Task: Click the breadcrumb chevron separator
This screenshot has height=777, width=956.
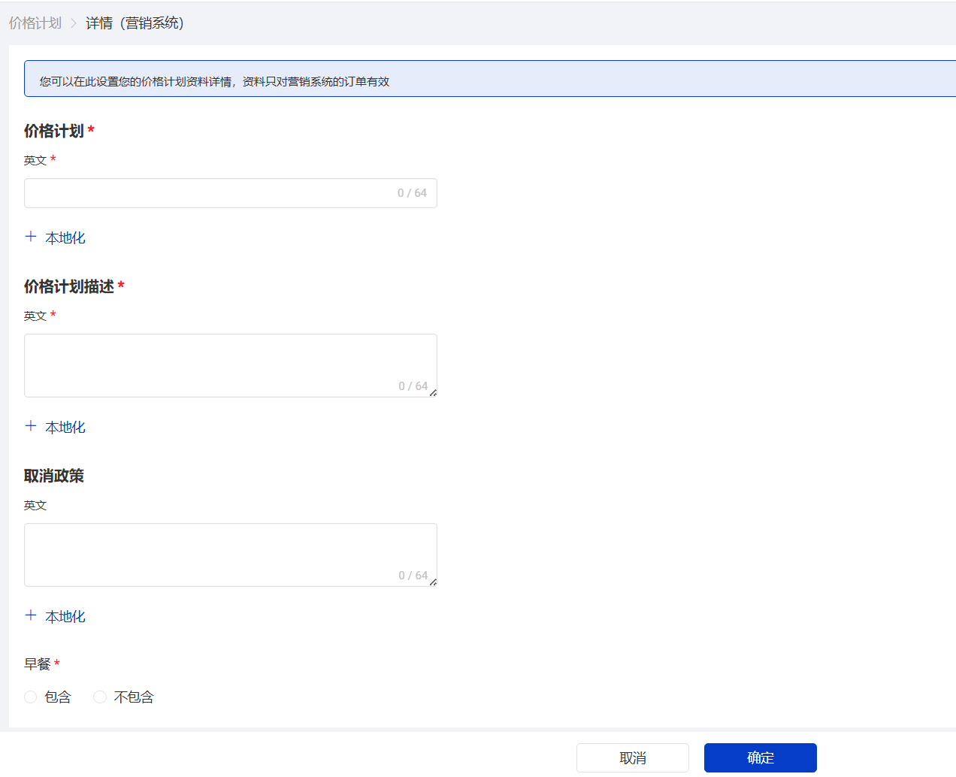Action: tap(74, 23)
